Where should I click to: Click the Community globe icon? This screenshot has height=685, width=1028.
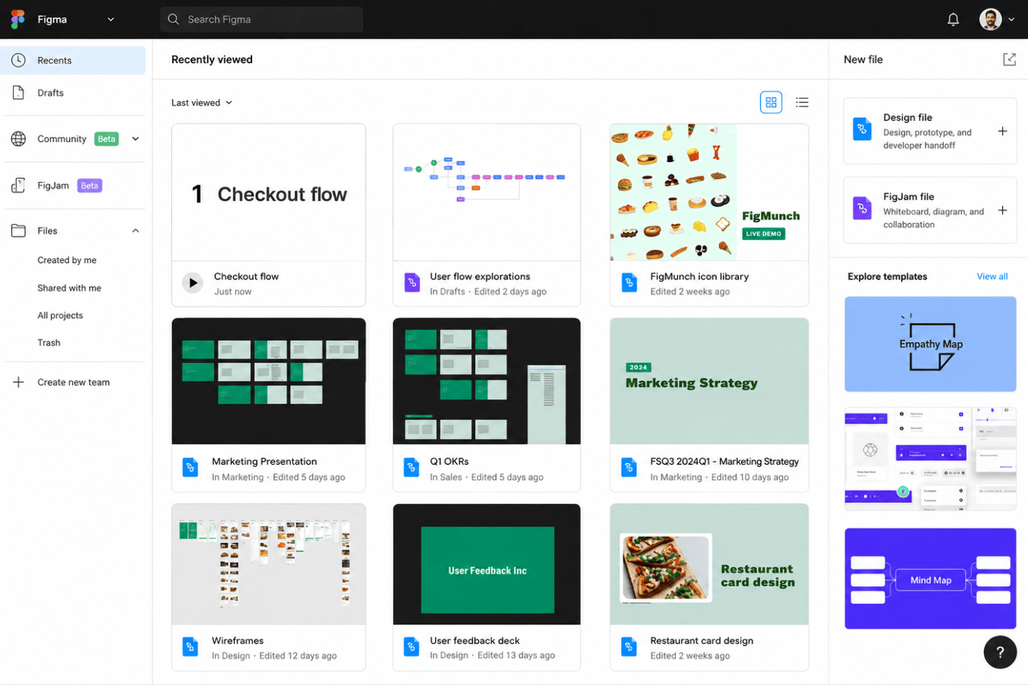[x=19, y=139]
